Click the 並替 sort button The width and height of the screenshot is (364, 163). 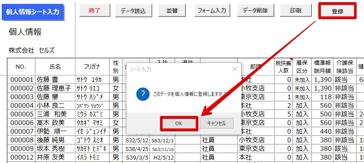[x=172, y=10]
